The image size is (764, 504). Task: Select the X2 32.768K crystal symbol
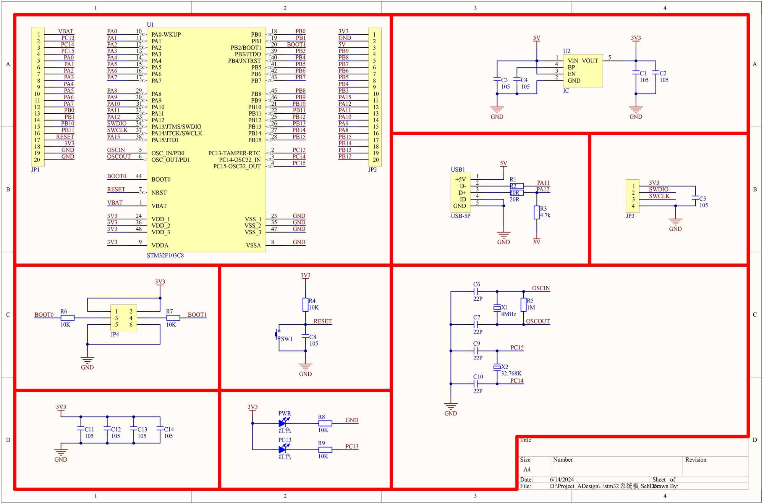[497, 367]
